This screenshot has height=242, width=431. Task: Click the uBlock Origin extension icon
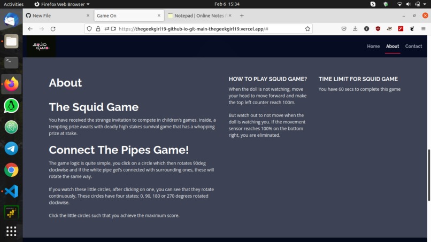click(x=378, y=28)
